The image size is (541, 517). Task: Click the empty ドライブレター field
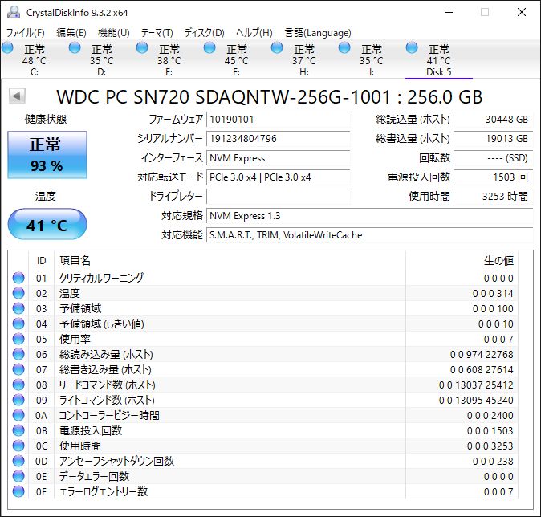pyautogui.click(x=278, y=197)
